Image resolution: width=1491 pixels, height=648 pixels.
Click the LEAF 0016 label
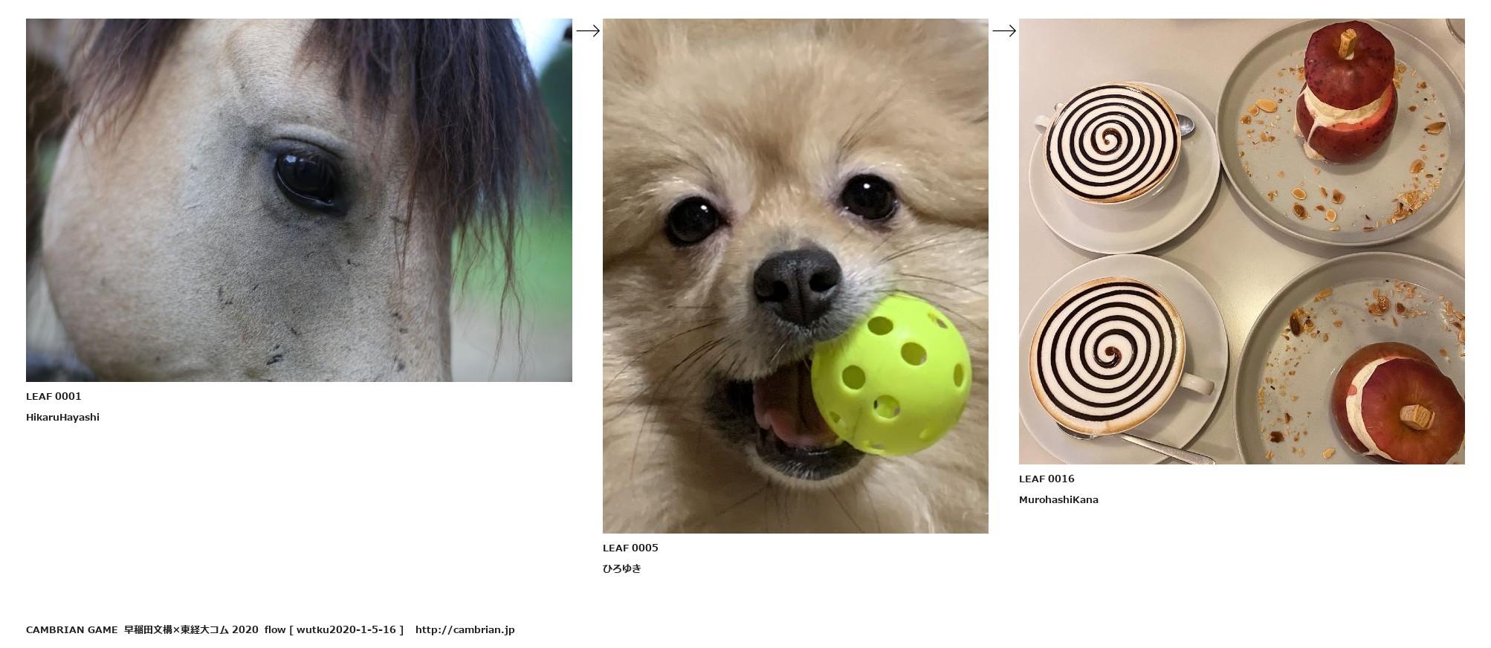(x=1047, y=479)
